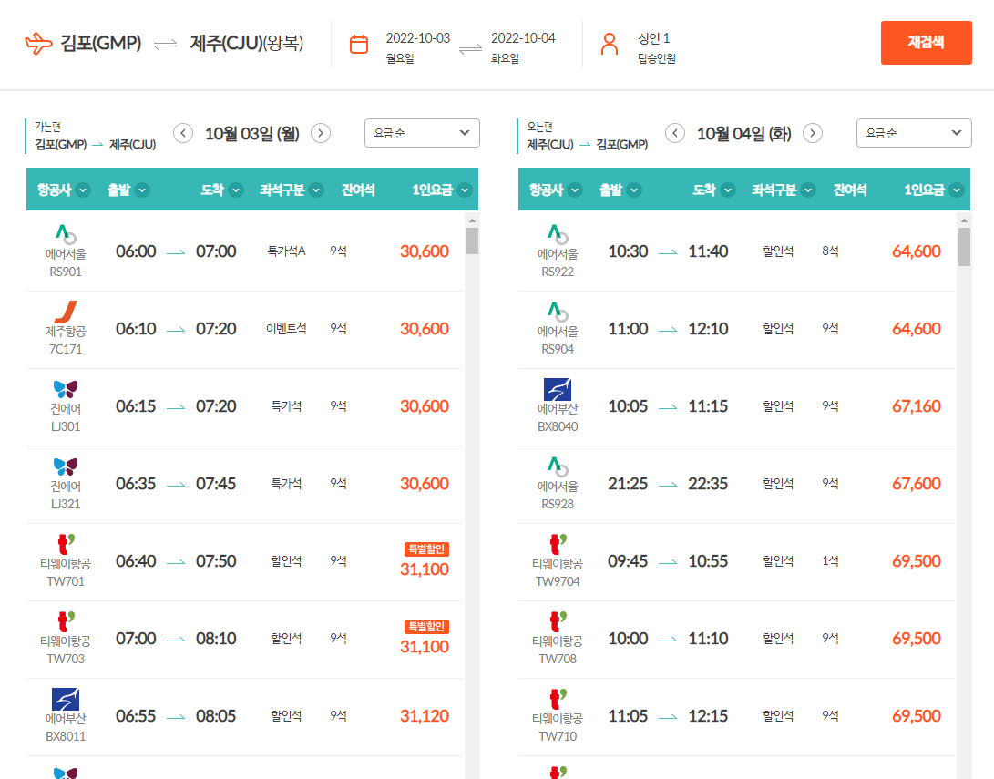The height and width of the screenshot is (779, 994).
Task: Expand 출발 filter in return table
Action: (634, 190)
